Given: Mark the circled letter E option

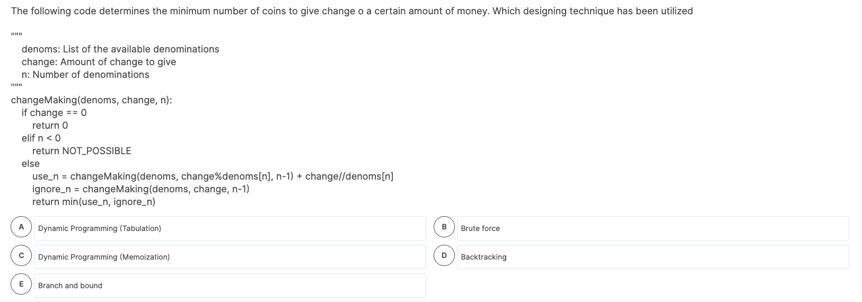Looking at the screenshot, I should point(21,284).
